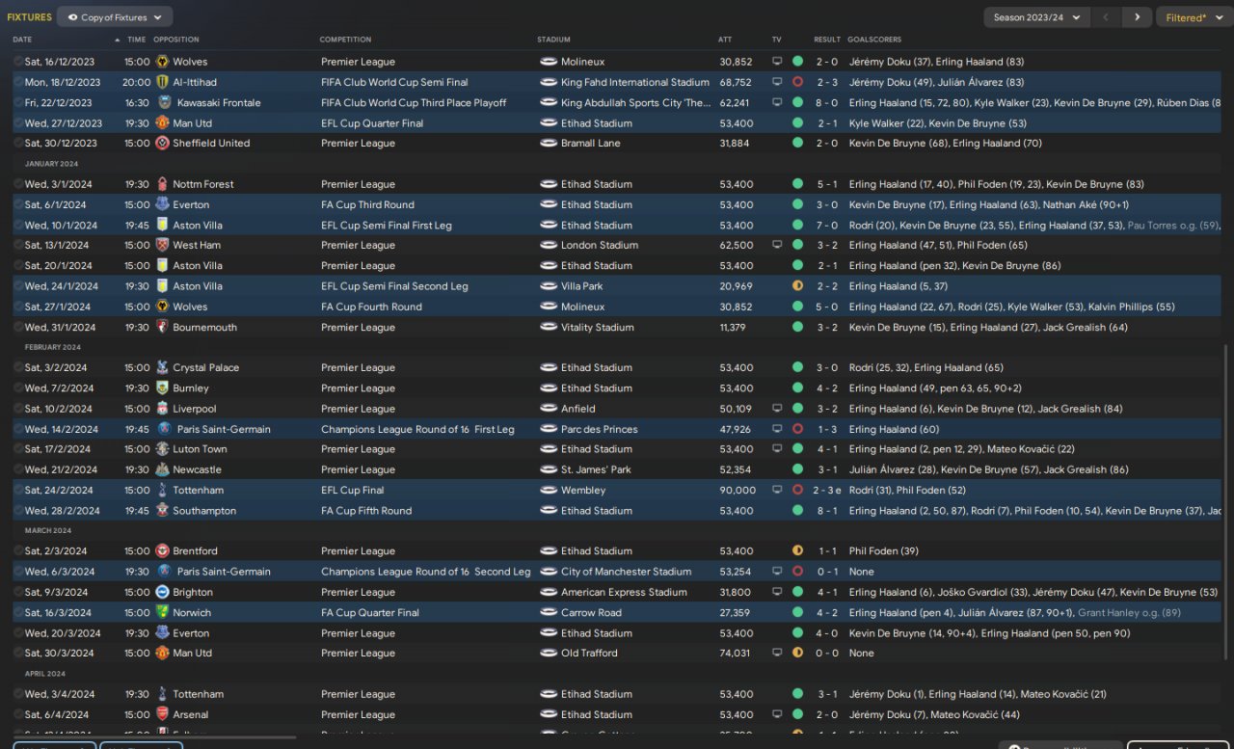Sort by the Competition column header
This screenshot has height=749, width=1234.
tap(345, 40)
